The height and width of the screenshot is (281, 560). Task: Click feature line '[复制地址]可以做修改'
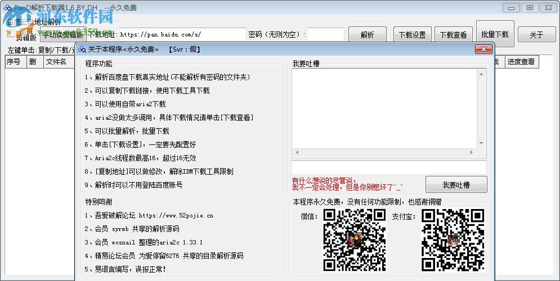(x=159, y=171)
